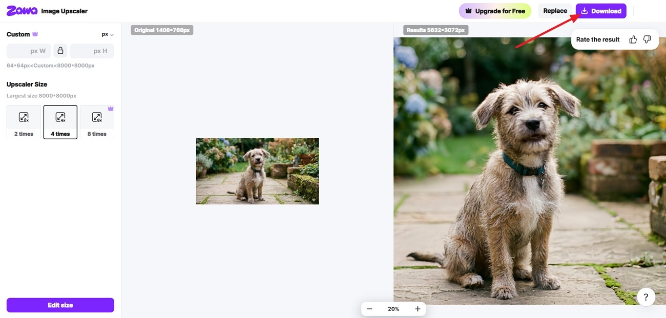666x318 pixels.
Task: Click the px H height input field
Action: [92, 51]
